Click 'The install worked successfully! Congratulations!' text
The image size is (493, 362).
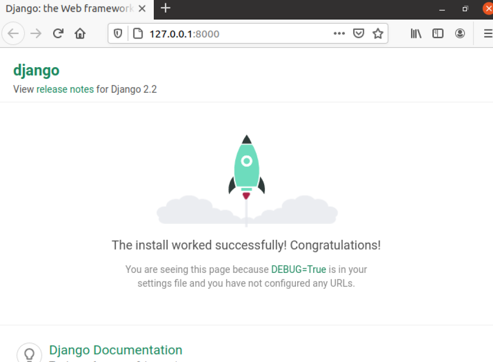pos(246,245)
